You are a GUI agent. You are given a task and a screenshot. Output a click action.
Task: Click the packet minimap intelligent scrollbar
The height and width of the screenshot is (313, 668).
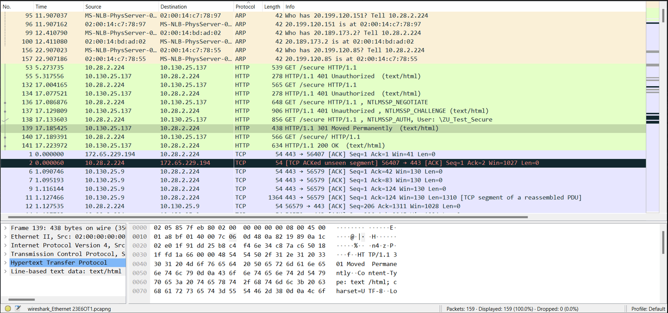(652, 105)
